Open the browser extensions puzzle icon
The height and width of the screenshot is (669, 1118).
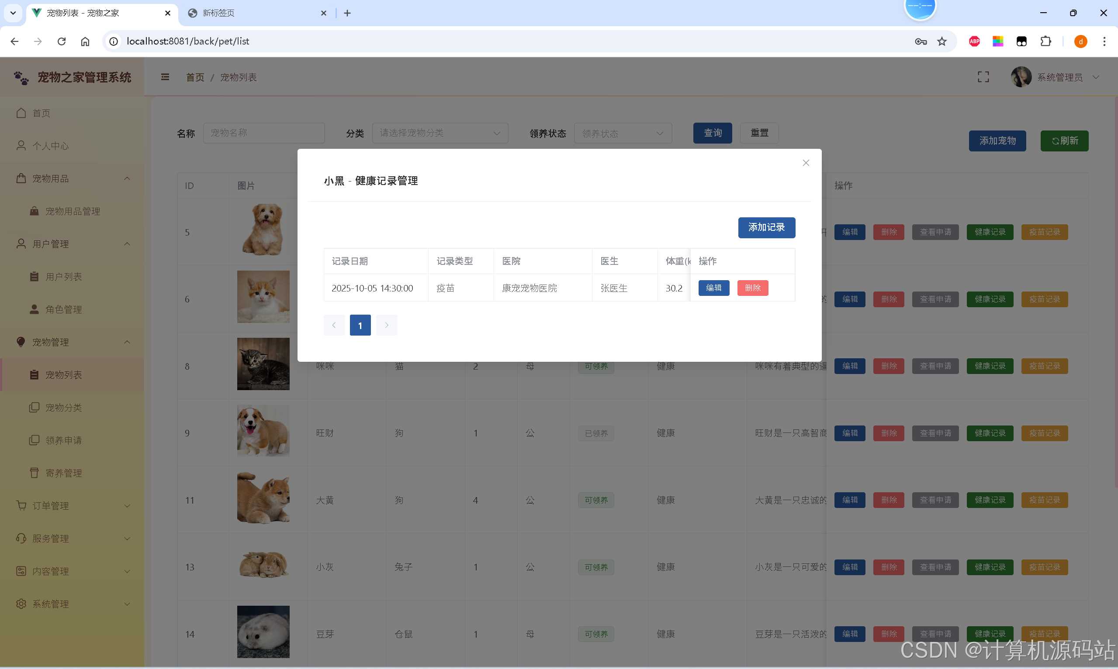click(1045, 41)
